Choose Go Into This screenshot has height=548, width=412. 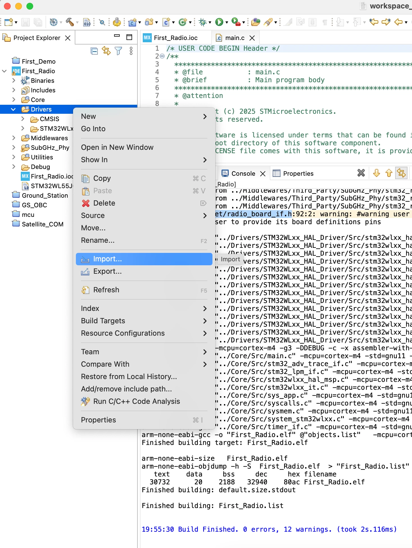point(144,129)
